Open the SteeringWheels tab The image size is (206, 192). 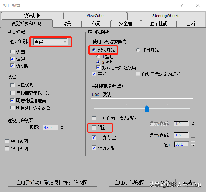pyautogui.click(x=166, y=16)
